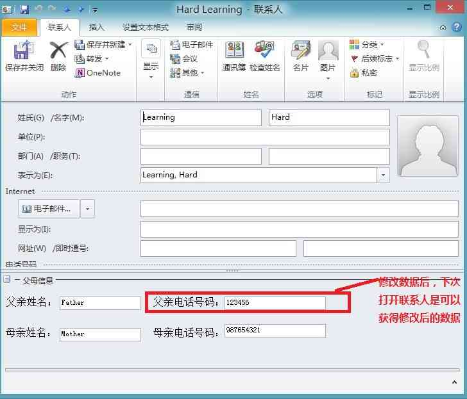Click the Zoom (显示比例) magnifier icon

coord(423,49)
